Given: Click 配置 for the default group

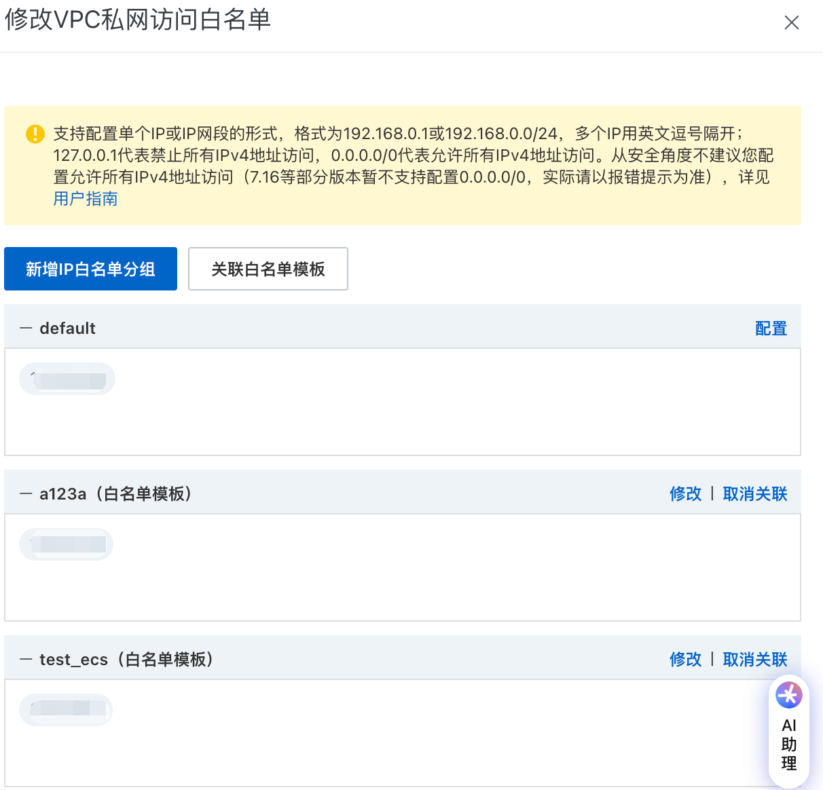Looking at the screenshot, I should pos(771,328).
